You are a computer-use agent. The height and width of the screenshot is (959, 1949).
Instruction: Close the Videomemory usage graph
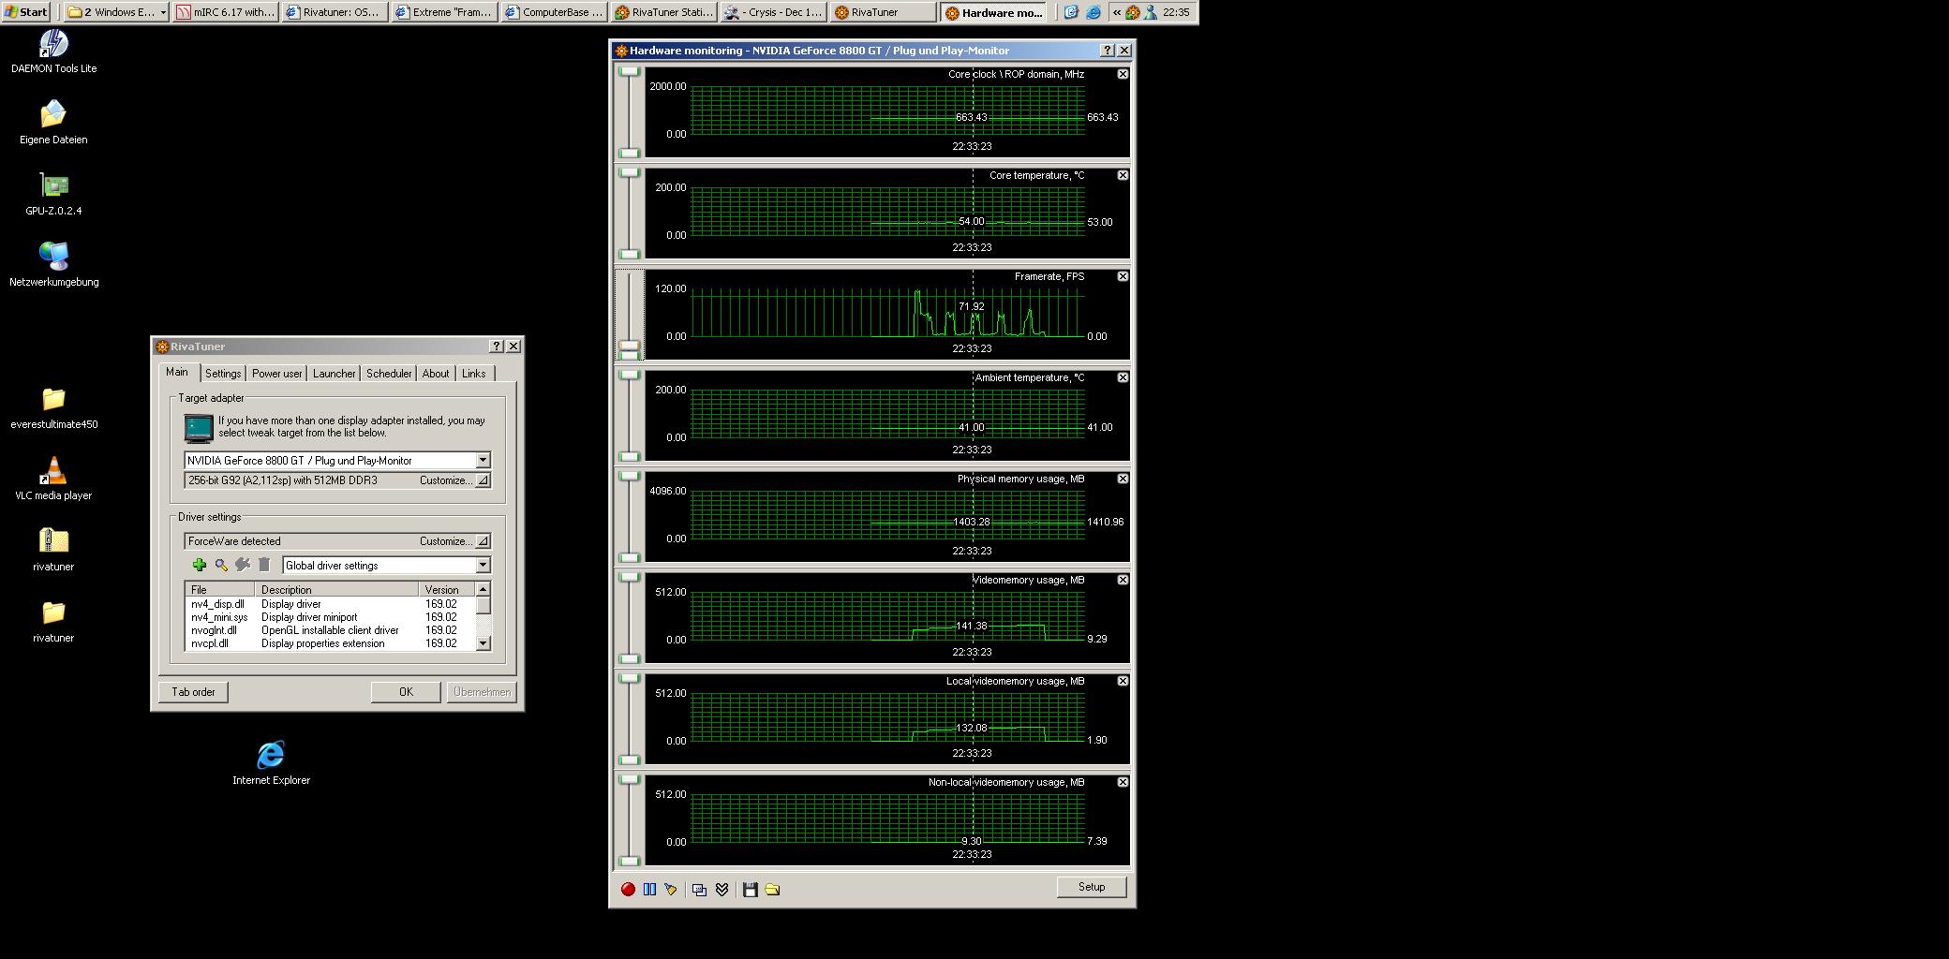1123,580
